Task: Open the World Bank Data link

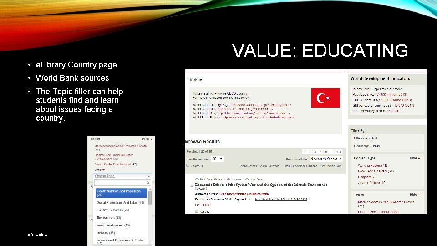Action: coord(245,109)
